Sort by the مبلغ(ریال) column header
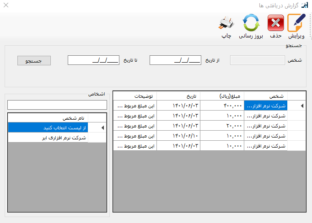Screen dimensions: 312x223 (223, 96)
